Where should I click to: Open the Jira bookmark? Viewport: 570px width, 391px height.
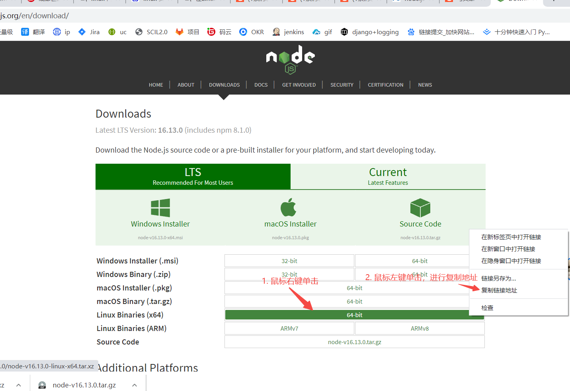click(88, 32)
